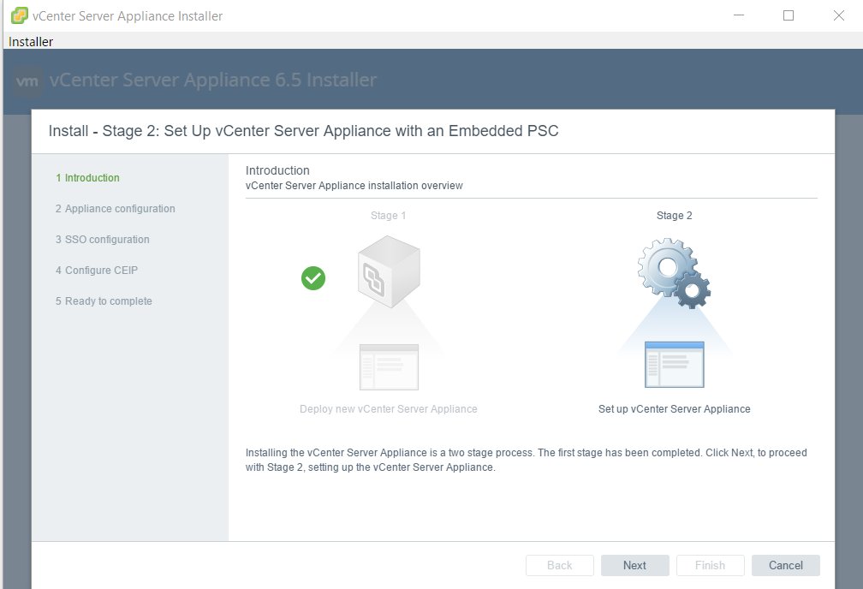Select step 5 Ready to complete
This screenshot has height=589, width=863.
click(104, 301)
